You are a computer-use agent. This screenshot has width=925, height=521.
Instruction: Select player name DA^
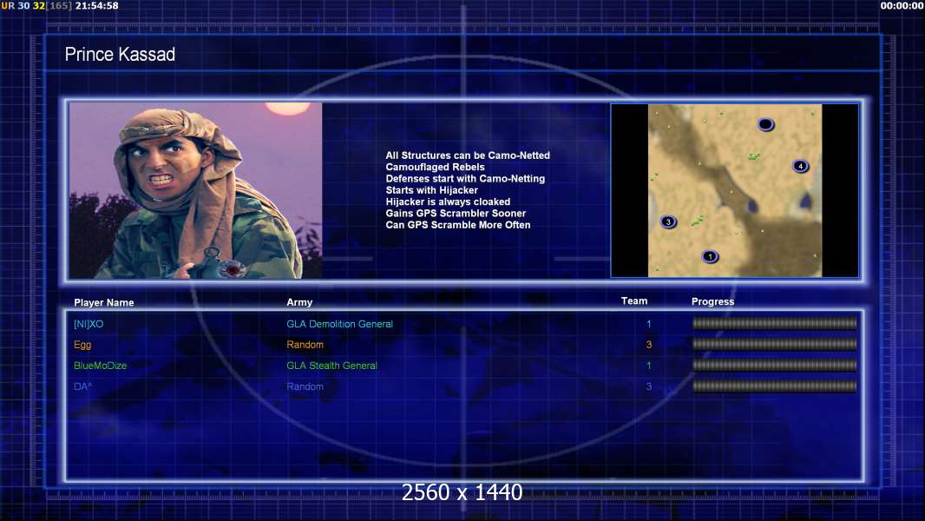82,386
